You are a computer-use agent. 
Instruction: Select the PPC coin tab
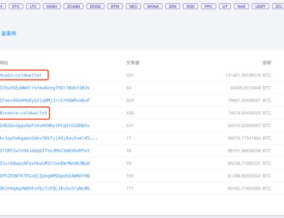[x=209, y=7]
